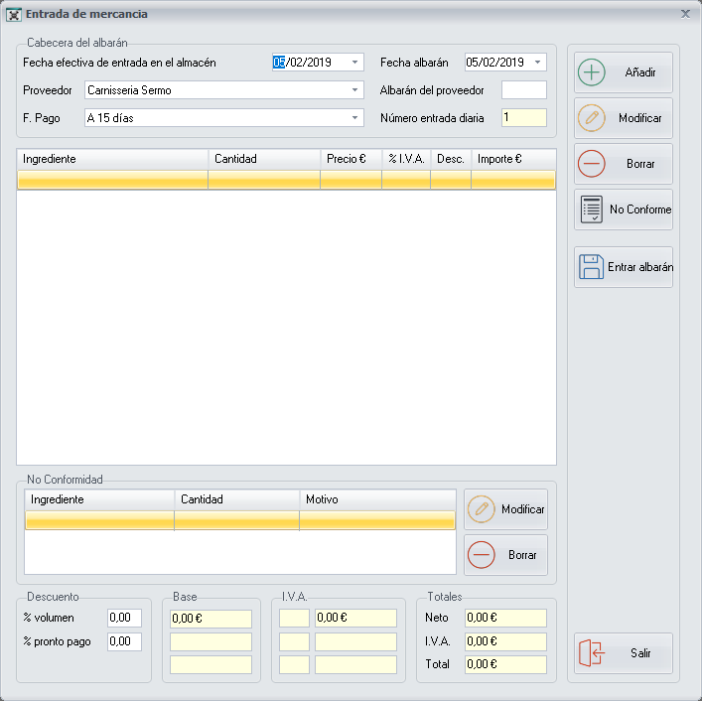Select the % pronto pago field
Viewport: 702px width, 701px height.
click(124, 641)
